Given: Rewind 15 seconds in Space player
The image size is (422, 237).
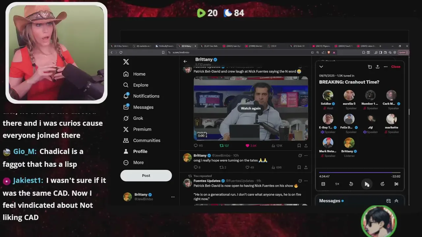Looking at the screenshot, I should tap(351, 184).
